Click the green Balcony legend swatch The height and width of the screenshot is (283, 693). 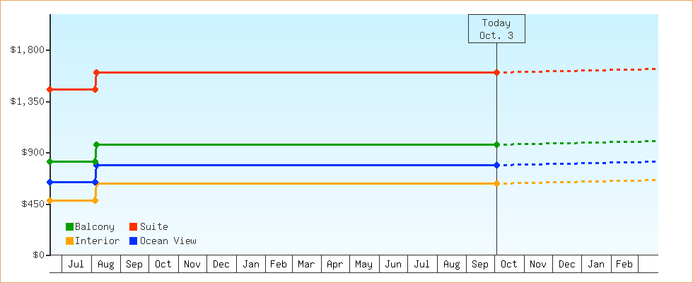(x=69, y=226)
